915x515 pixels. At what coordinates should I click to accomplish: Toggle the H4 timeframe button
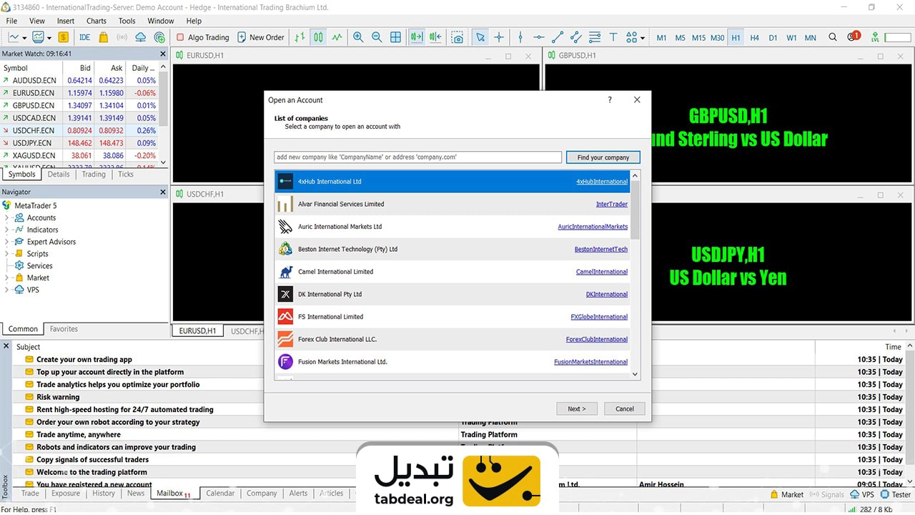pos(754,37)
